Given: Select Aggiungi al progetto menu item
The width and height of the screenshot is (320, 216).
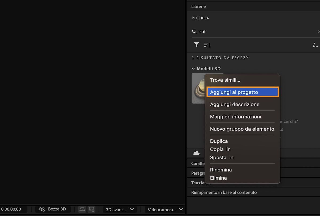Looking at the screenshot, I should coord(242,92).
